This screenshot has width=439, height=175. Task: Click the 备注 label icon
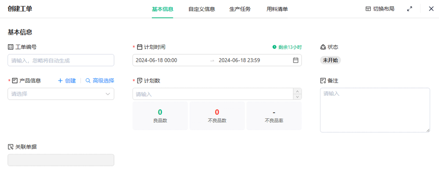(323, 80)
